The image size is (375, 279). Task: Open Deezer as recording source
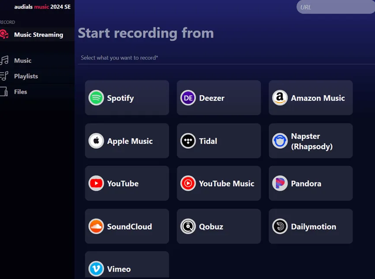pyautogui.click(x=218, y=98)
